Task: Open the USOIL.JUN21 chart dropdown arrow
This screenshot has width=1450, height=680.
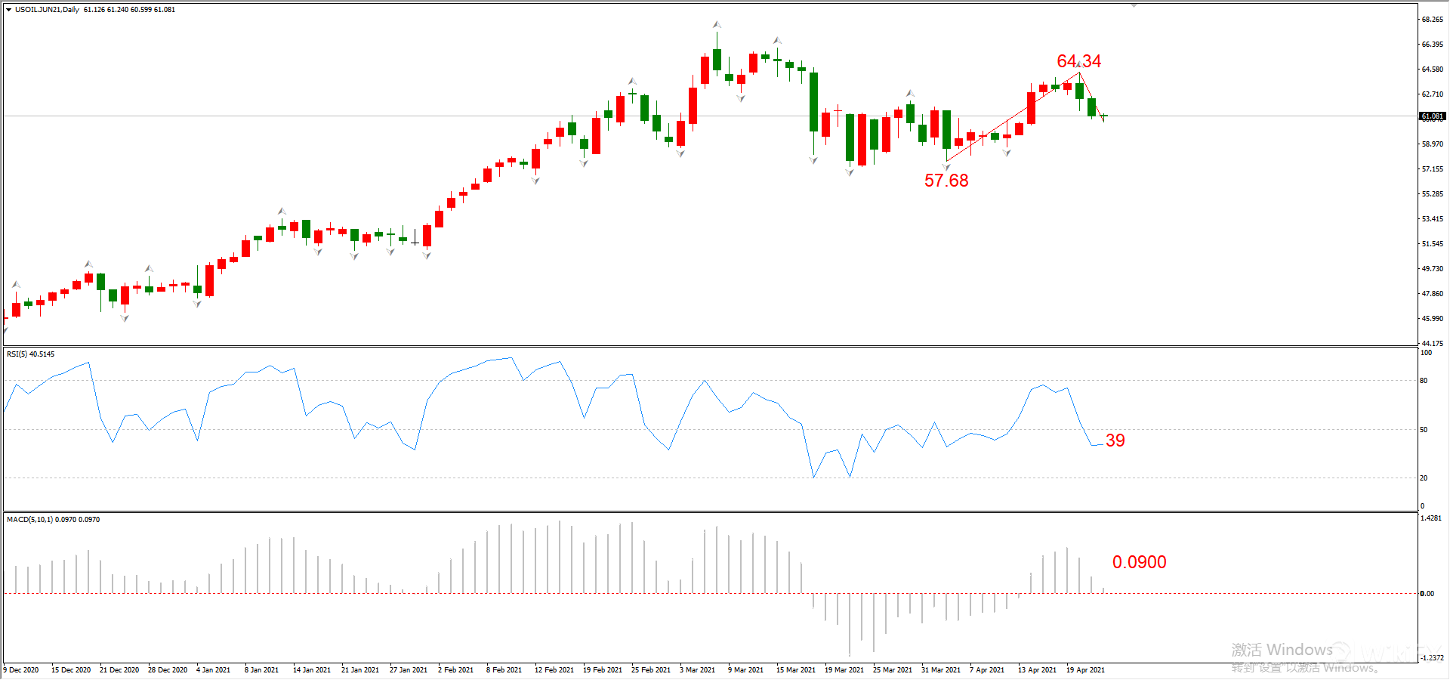Action: (8, 10)
